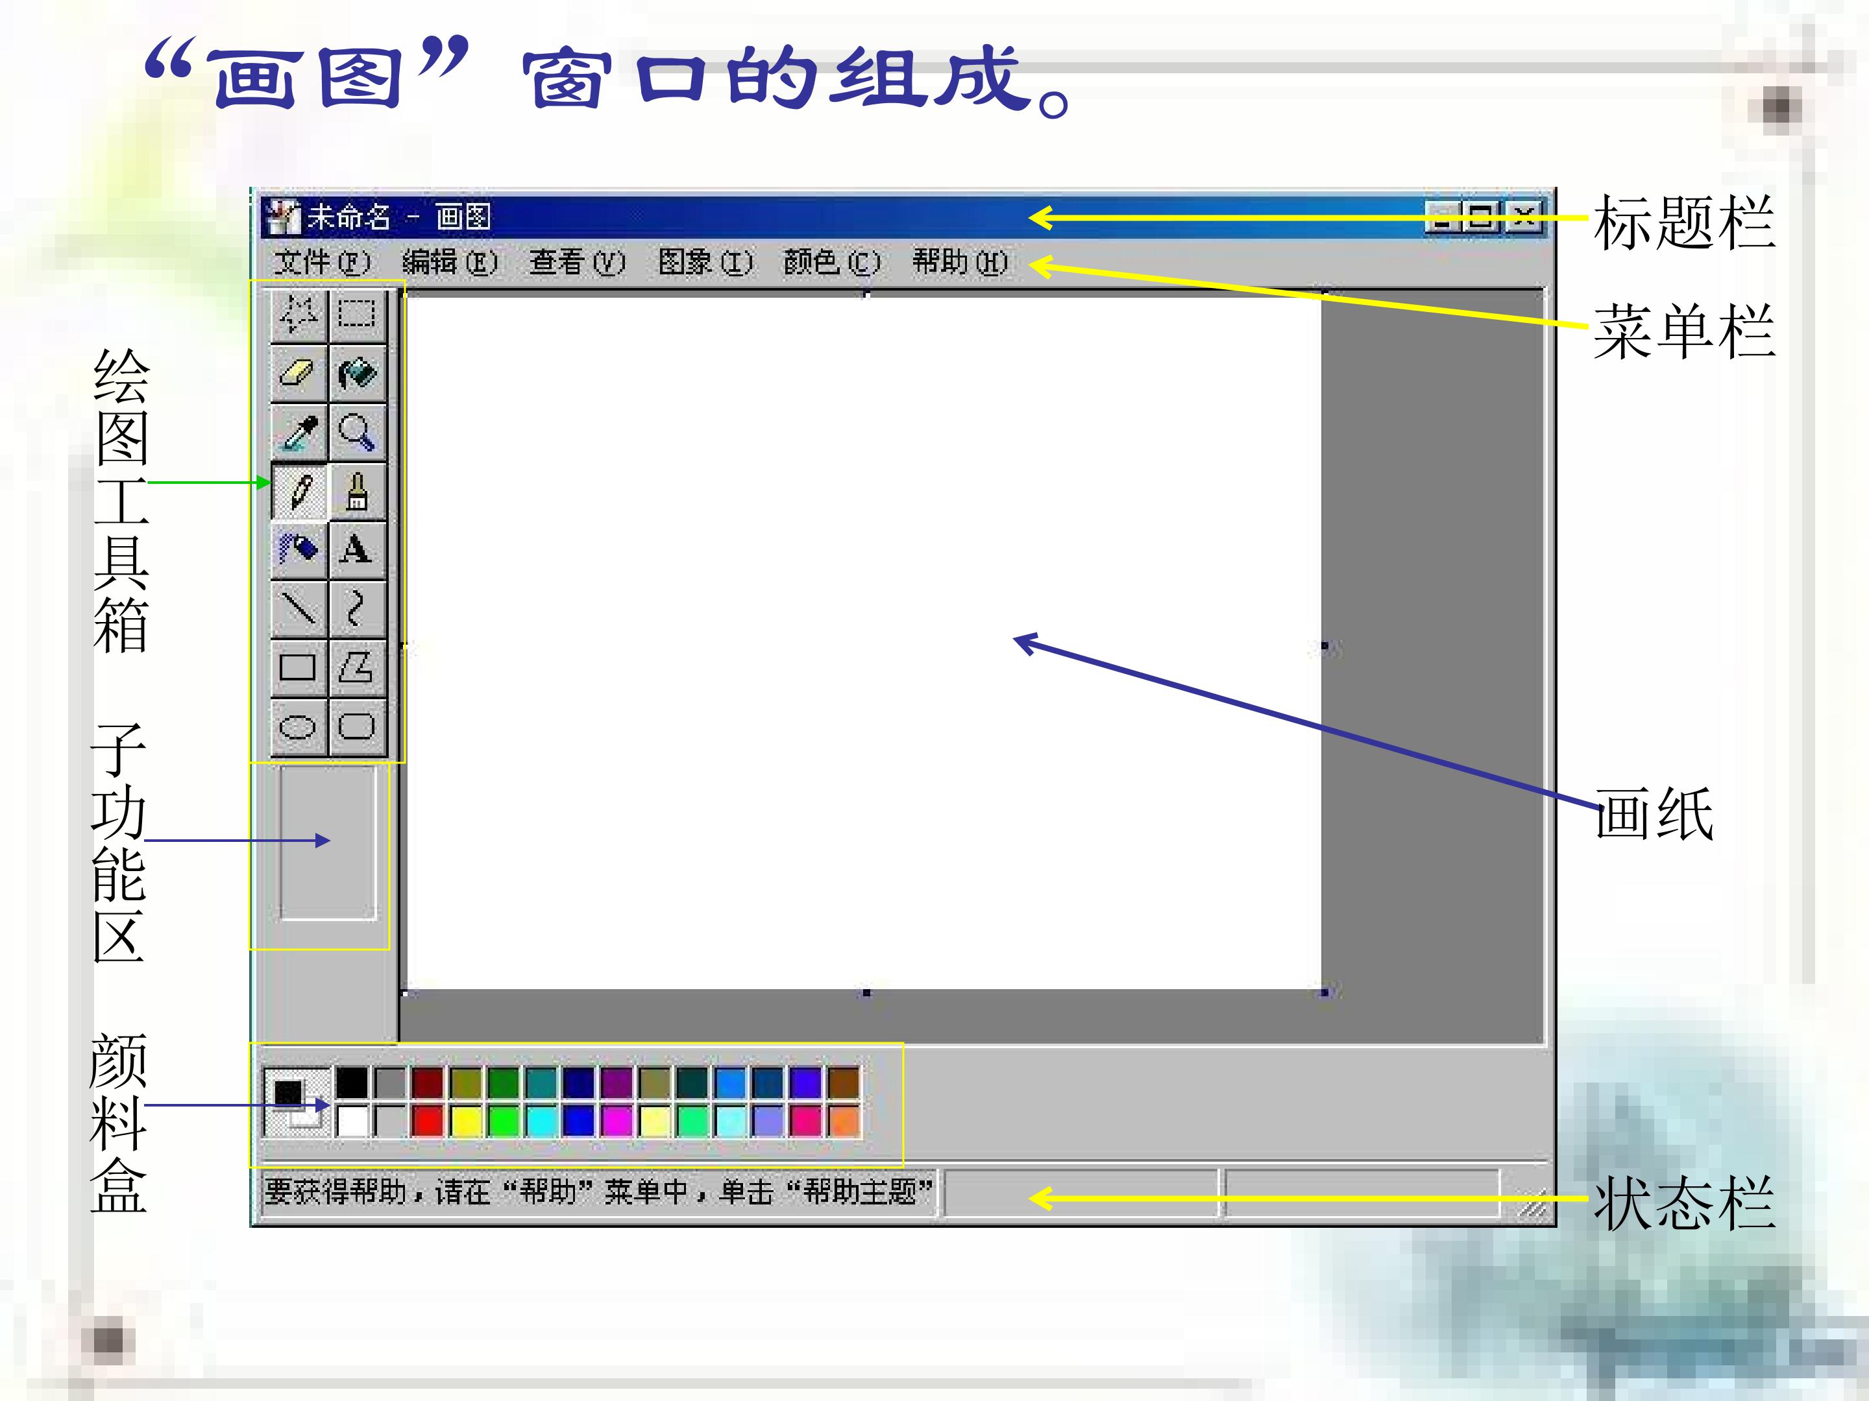Viewport: 1869px width, 1401px height.
Task: Select the yellow palette color
Action: pos(465,1121)
